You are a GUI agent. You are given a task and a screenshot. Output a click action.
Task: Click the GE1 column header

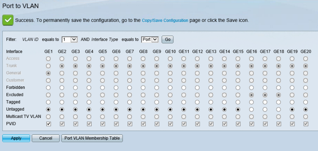(48, 52)
